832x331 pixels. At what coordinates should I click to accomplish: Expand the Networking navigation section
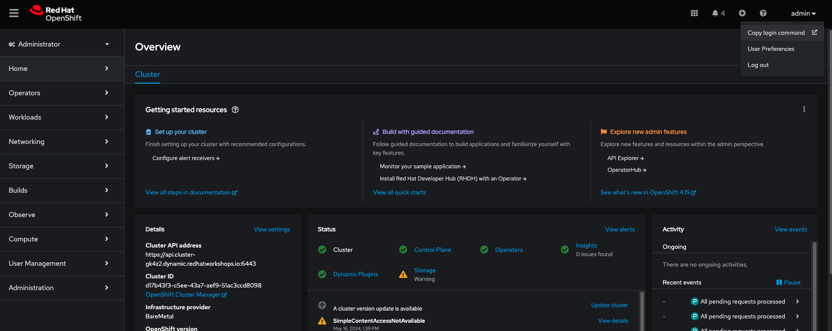[x=62, y=142]
